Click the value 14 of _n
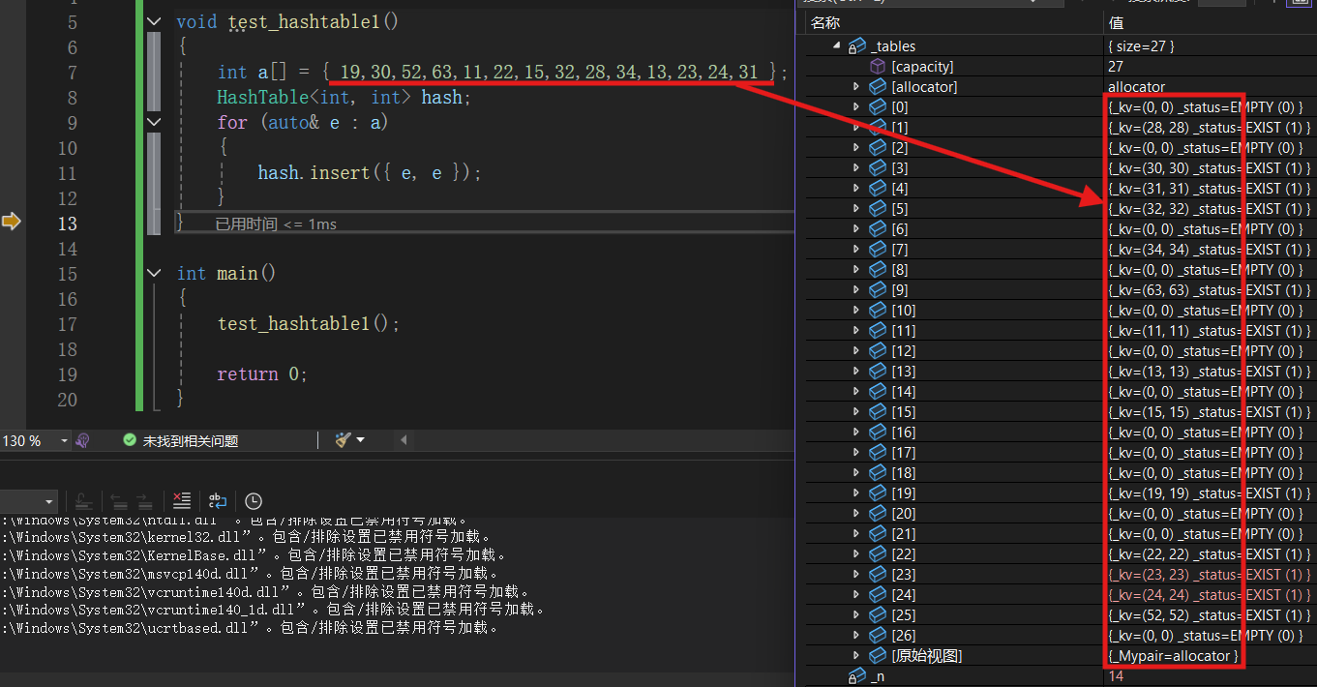The image size is (1317, 687). (1116, 676)
